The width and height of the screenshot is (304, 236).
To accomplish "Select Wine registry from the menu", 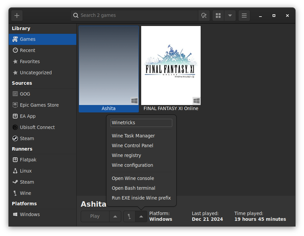I will click(126, 155).
